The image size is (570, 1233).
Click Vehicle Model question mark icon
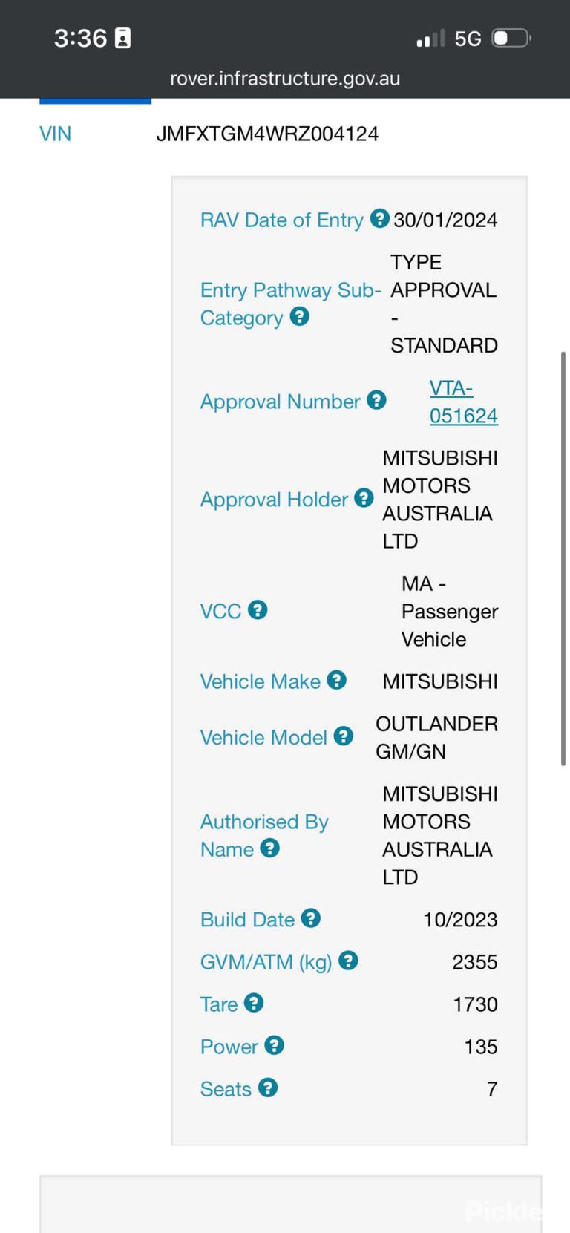(343, 736)
